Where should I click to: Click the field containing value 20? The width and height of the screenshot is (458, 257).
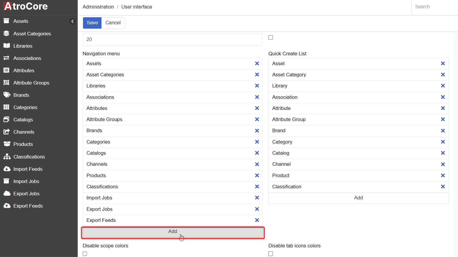click(x=172, y=39)
